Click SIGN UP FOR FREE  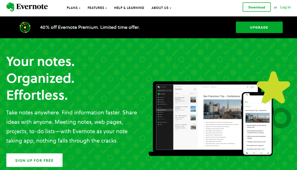(35, 160)
